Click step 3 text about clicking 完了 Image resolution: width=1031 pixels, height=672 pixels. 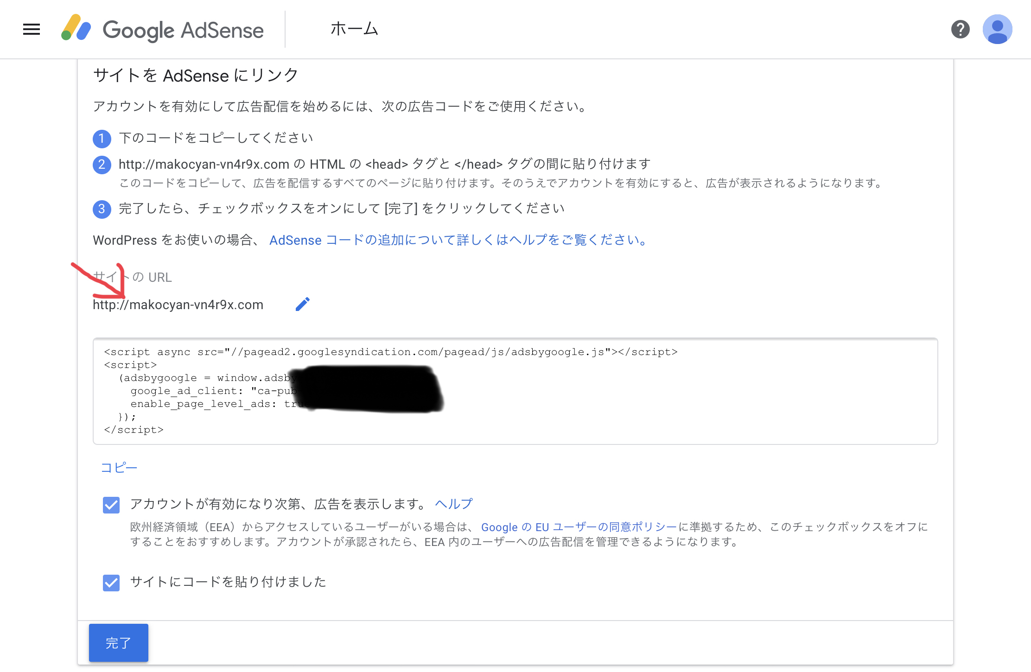[x=342, y=209]
